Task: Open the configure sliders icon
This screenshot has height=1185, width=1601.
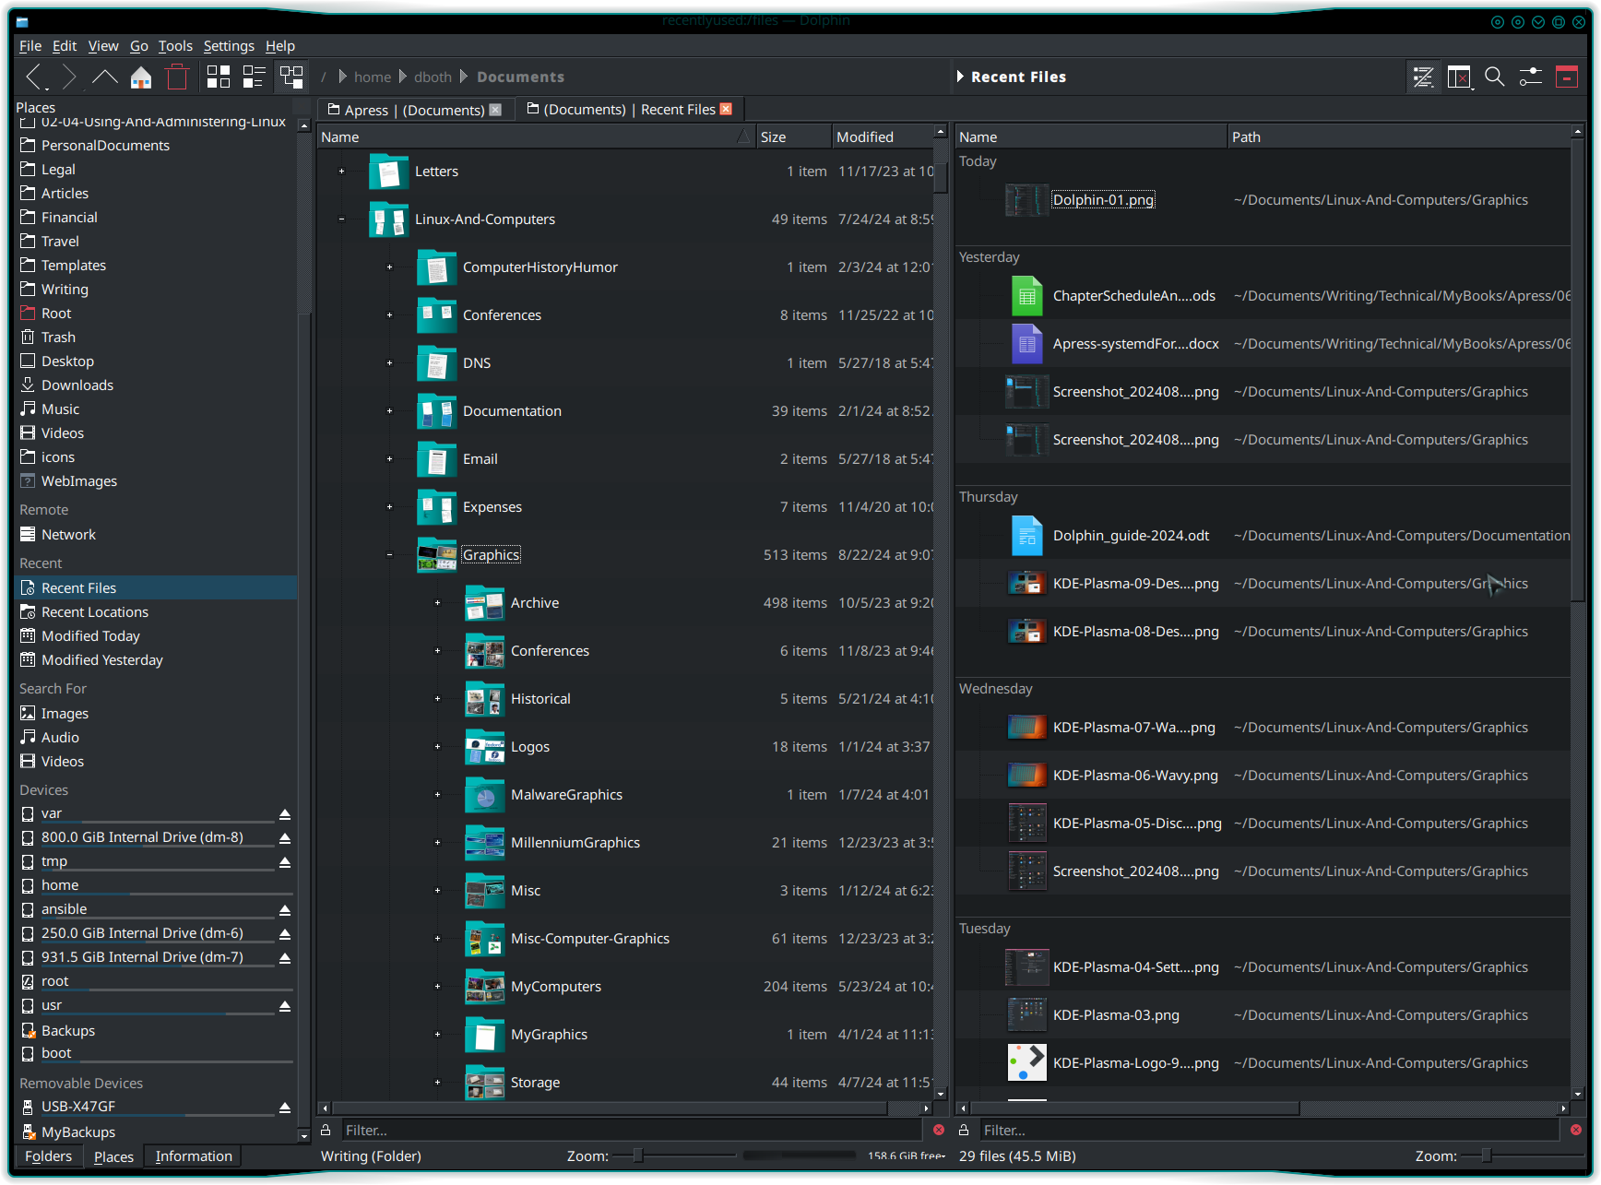Action: pos(1531,77)
